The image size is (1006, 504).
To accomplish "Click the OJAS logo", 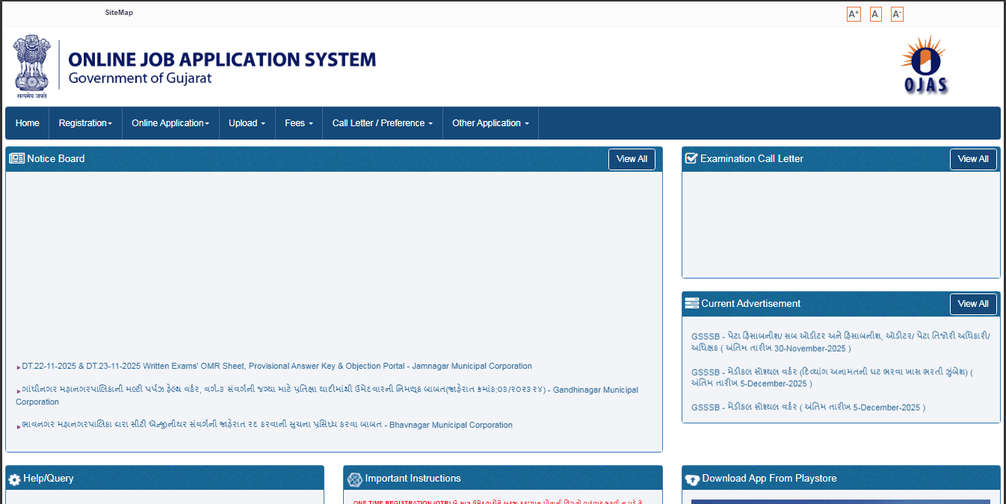I will (x=924, y=66).
